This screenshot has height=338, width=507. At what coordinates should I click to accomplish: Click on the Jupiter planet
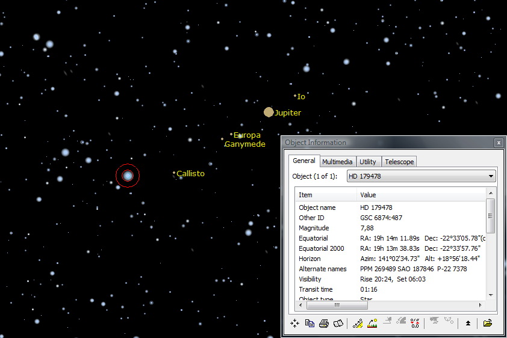tap(269, 112)
